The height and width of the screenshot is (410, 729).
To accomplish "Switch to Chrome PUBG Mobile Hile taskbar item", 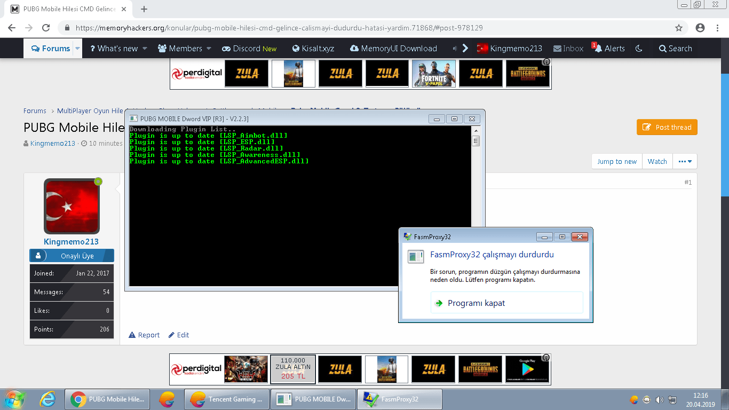I will (107, 399).
